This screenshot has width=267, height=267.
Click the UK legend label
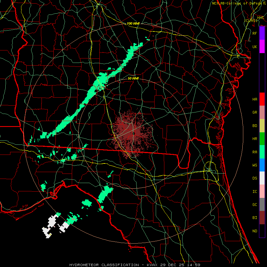[x=255, y=47]
